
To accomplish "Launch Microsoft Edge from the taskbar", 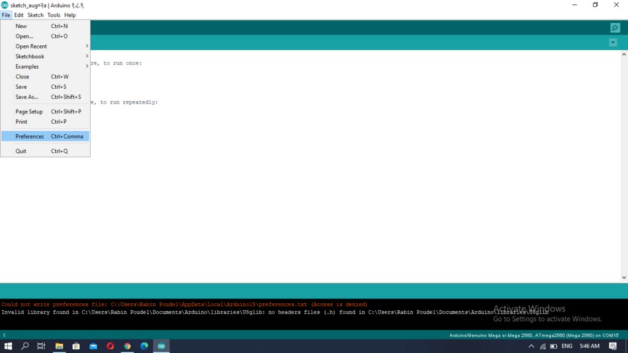I will 144,346.
